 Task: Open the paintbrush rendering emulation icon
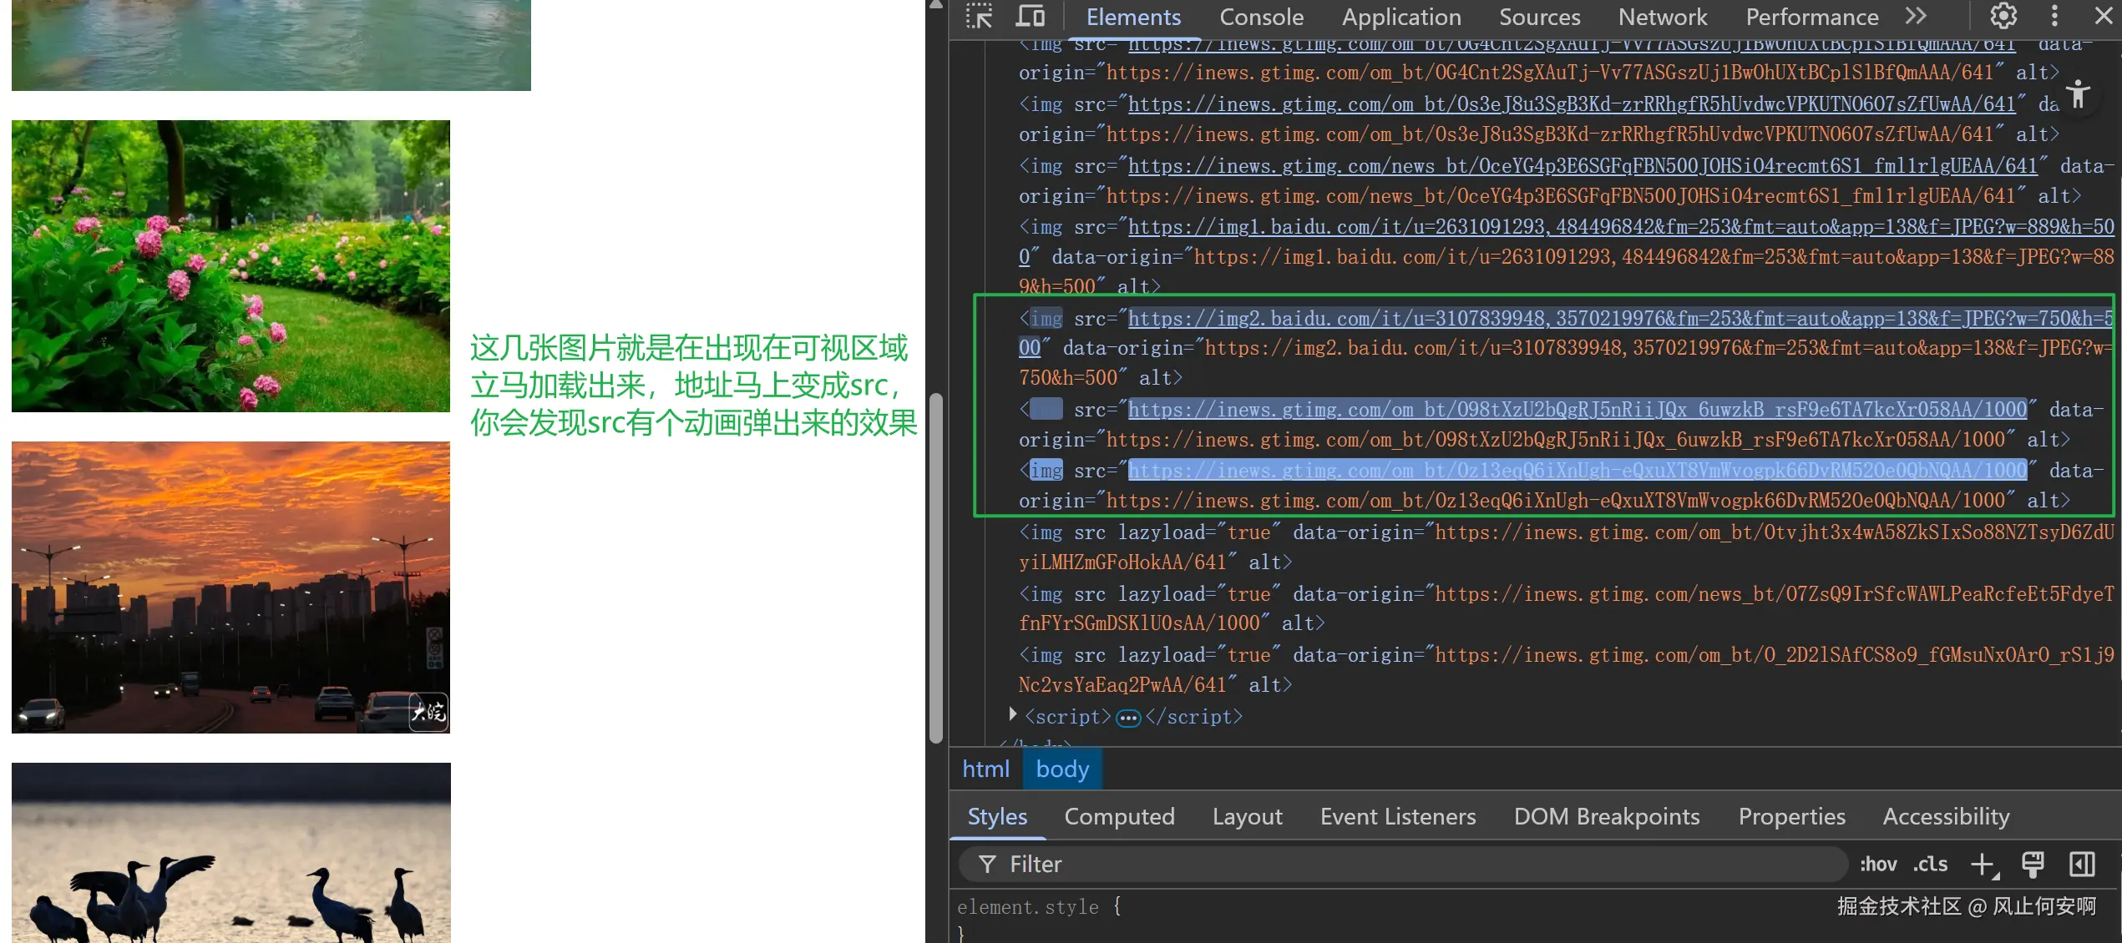[x=2032, y=865]
